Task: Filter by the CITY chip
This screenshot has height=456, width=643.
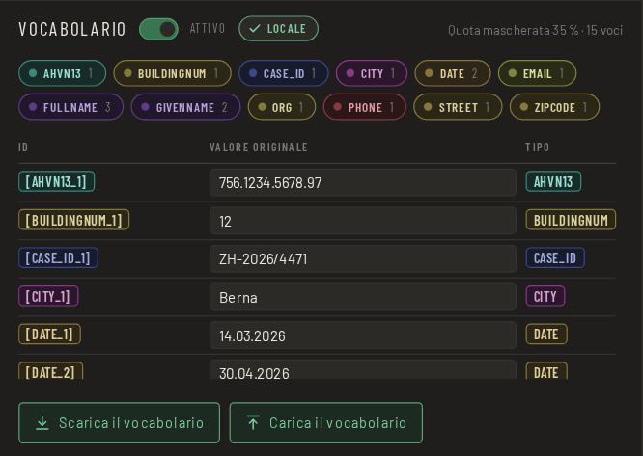Action: [x=372, y=73]
